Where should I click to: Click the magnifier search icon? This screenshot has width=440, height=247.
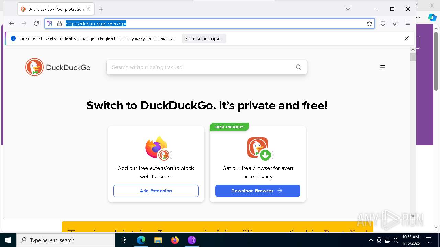[299, 67]
